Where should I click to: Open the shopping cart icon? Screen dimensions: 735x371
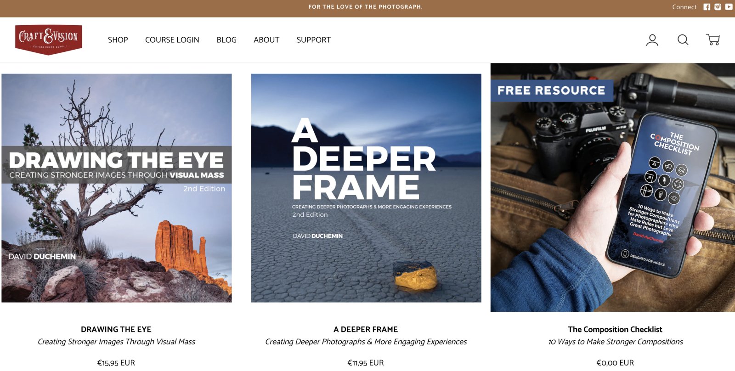pyautogui.click(x=713, y=40)
